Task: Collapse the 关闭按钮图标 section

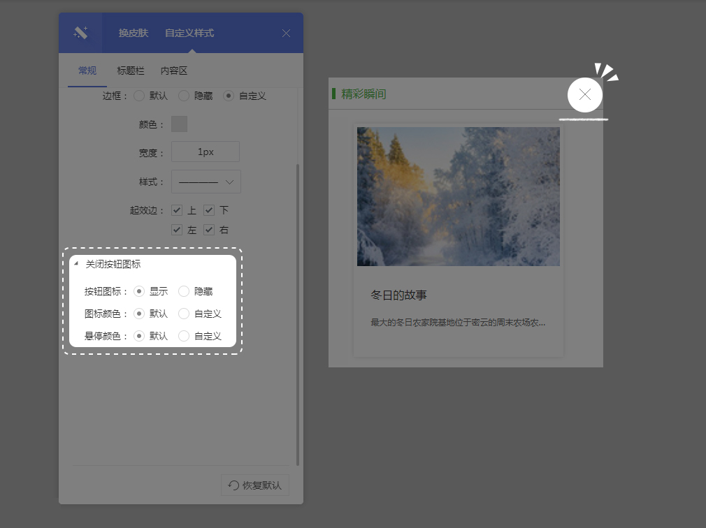Action: pyautogui.click(x=76, y=264)
